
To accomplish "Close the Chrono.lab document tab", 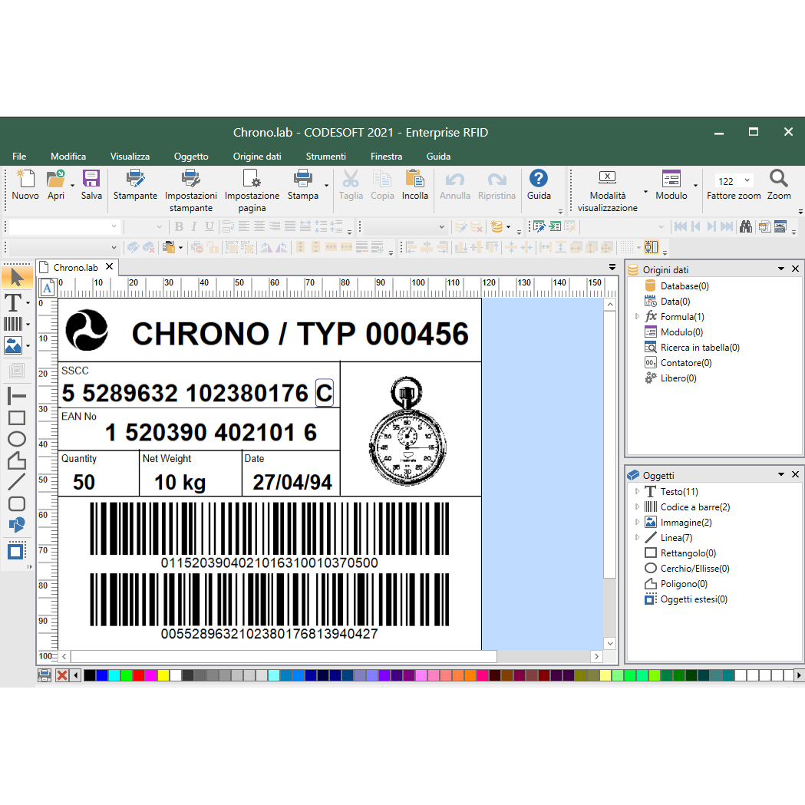I will tap(109, 266).
